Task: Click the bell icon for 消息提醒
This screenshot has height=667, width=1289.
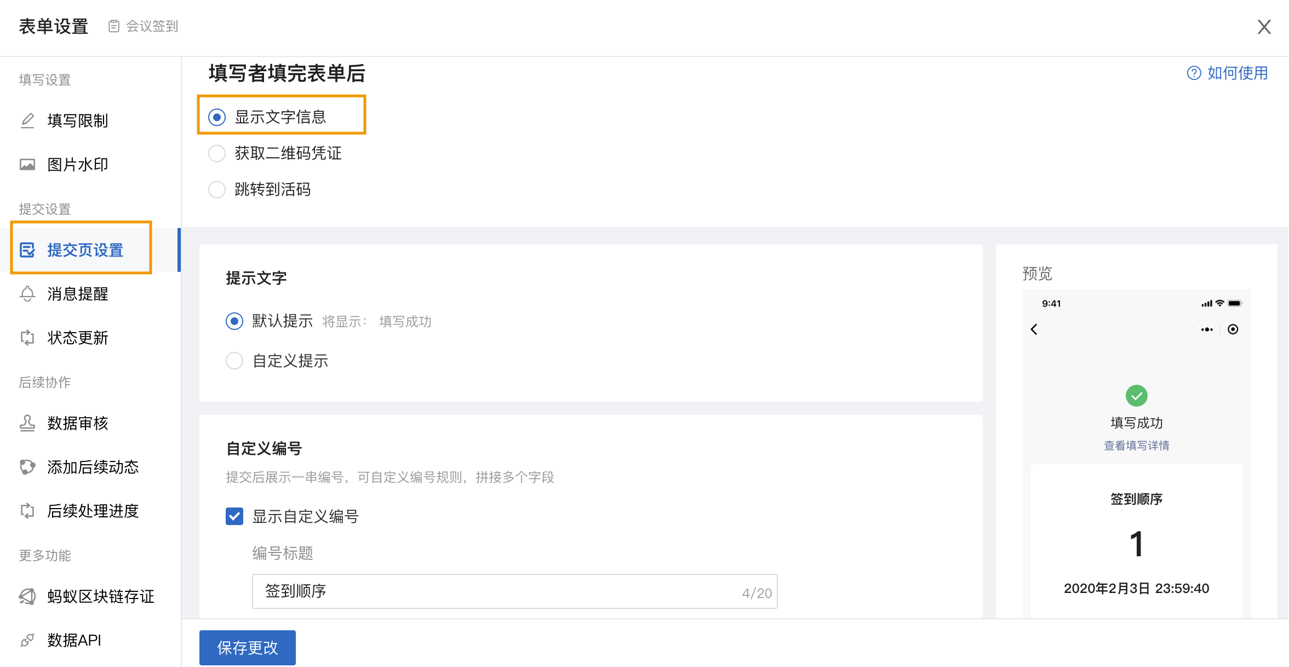Action: (x=27, y=294)
